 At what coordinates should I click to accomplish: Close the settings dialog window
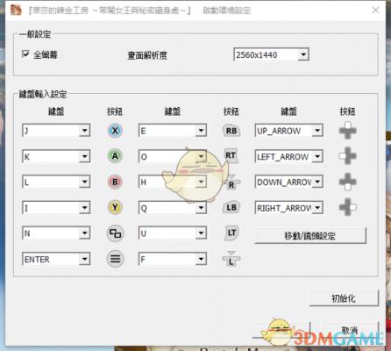click(x=375, y=11)
